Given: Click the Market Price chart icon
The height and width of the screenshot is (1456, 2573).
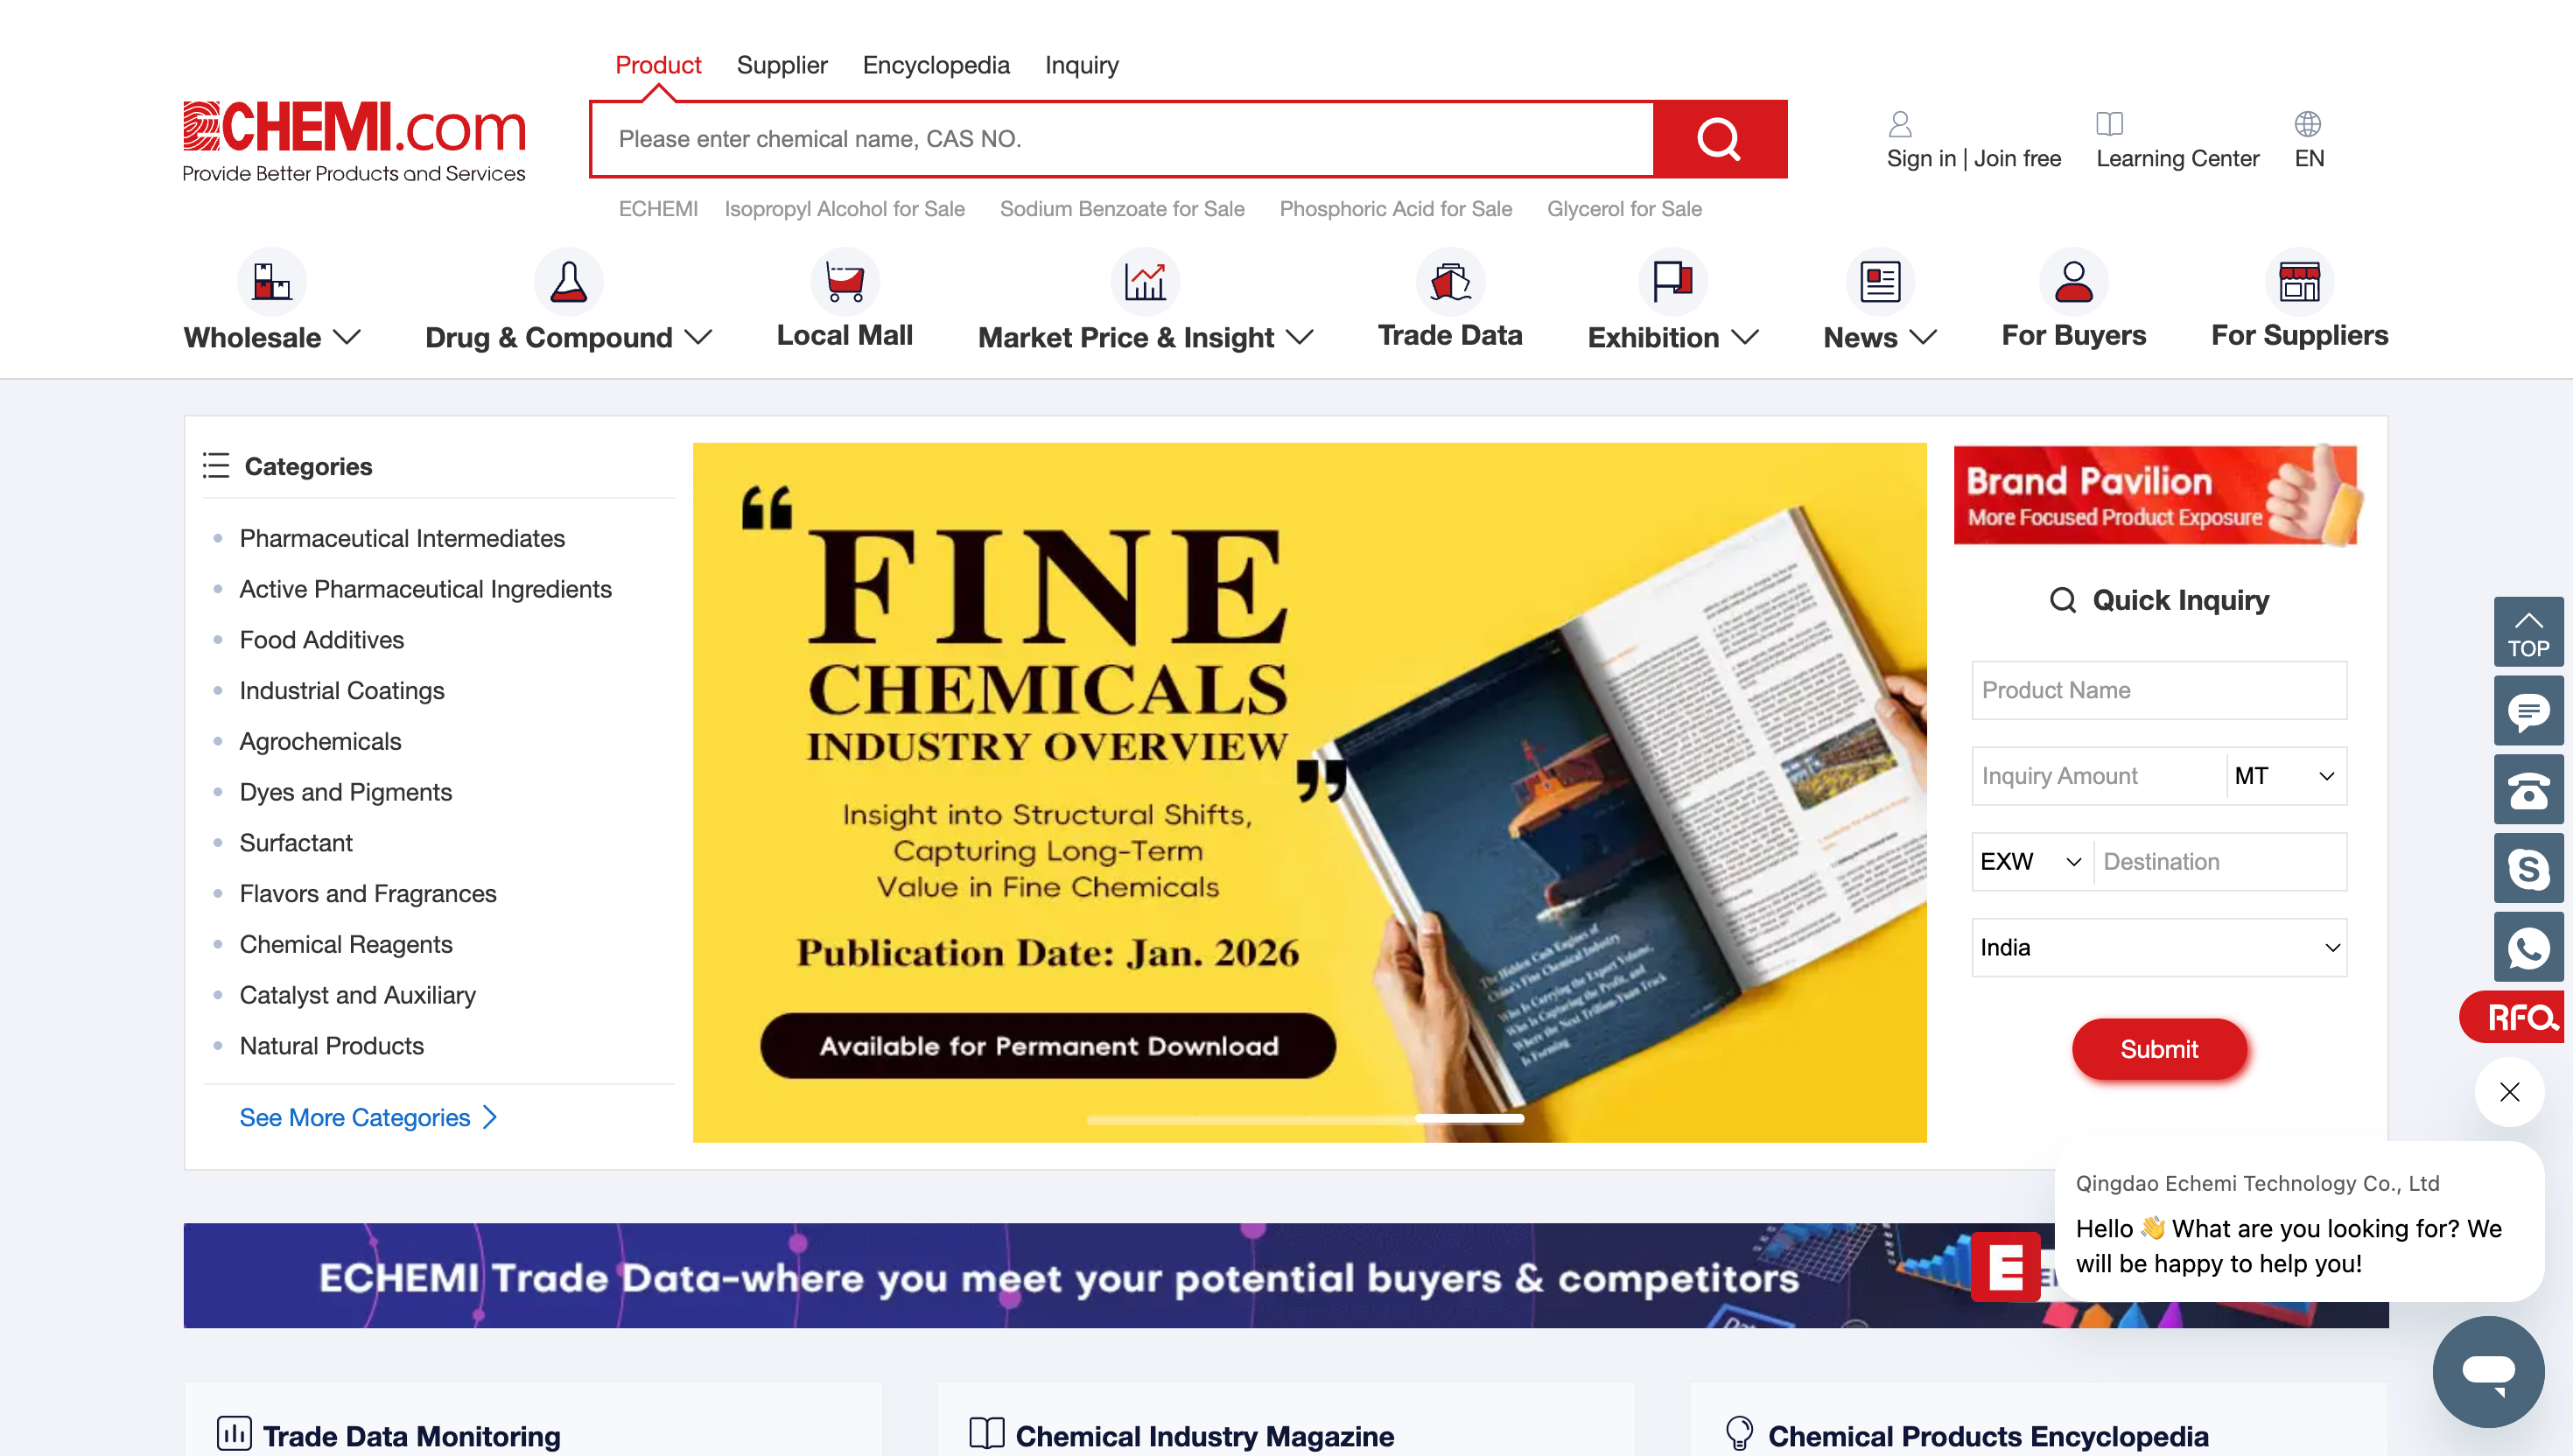Looking at the screenshot, I should pos(1145,282).
